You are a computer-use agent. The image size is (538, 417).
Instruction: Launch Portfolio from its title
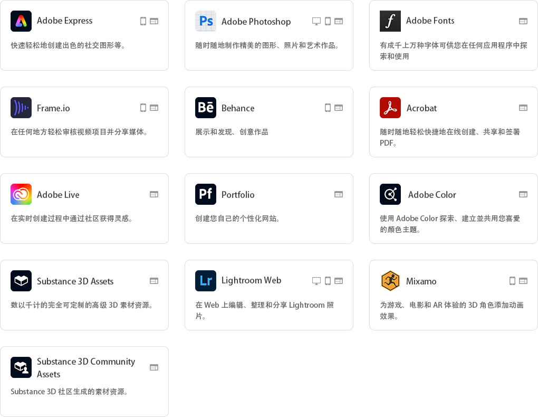click(238, 195)
